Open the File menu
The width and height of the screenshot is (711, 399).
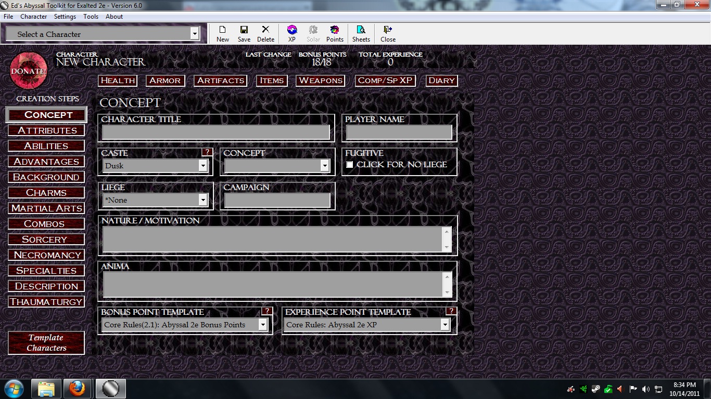click(8, 16)
